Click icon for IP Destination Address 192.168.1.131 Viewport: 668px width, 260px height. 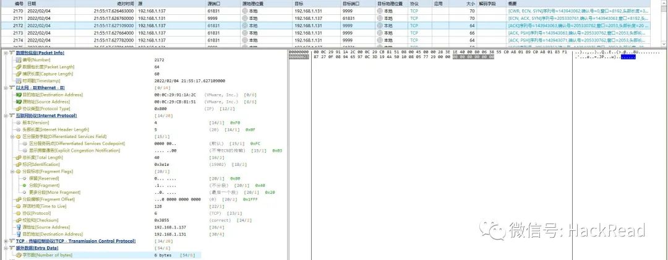tap(19, 234)
